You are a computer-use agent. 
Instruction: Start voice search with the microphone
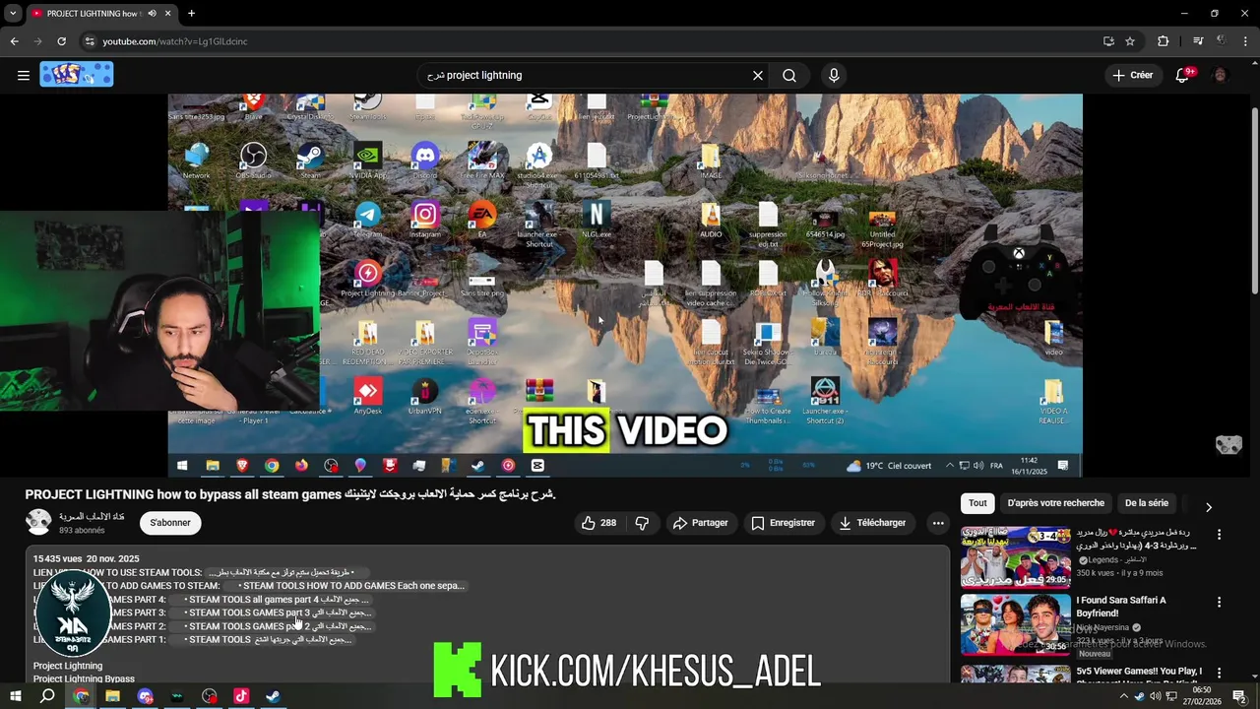[834, 75]
